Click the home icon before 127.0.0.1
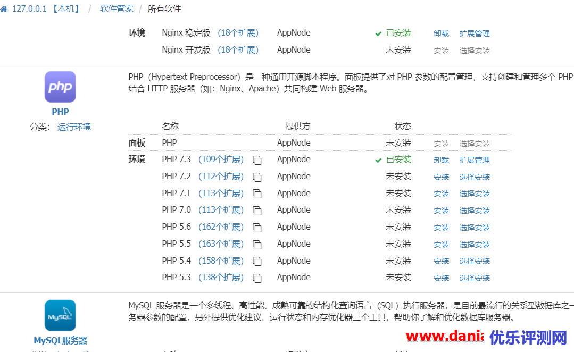The width and height of the screenshot is (574, 352). click(4, 9)
